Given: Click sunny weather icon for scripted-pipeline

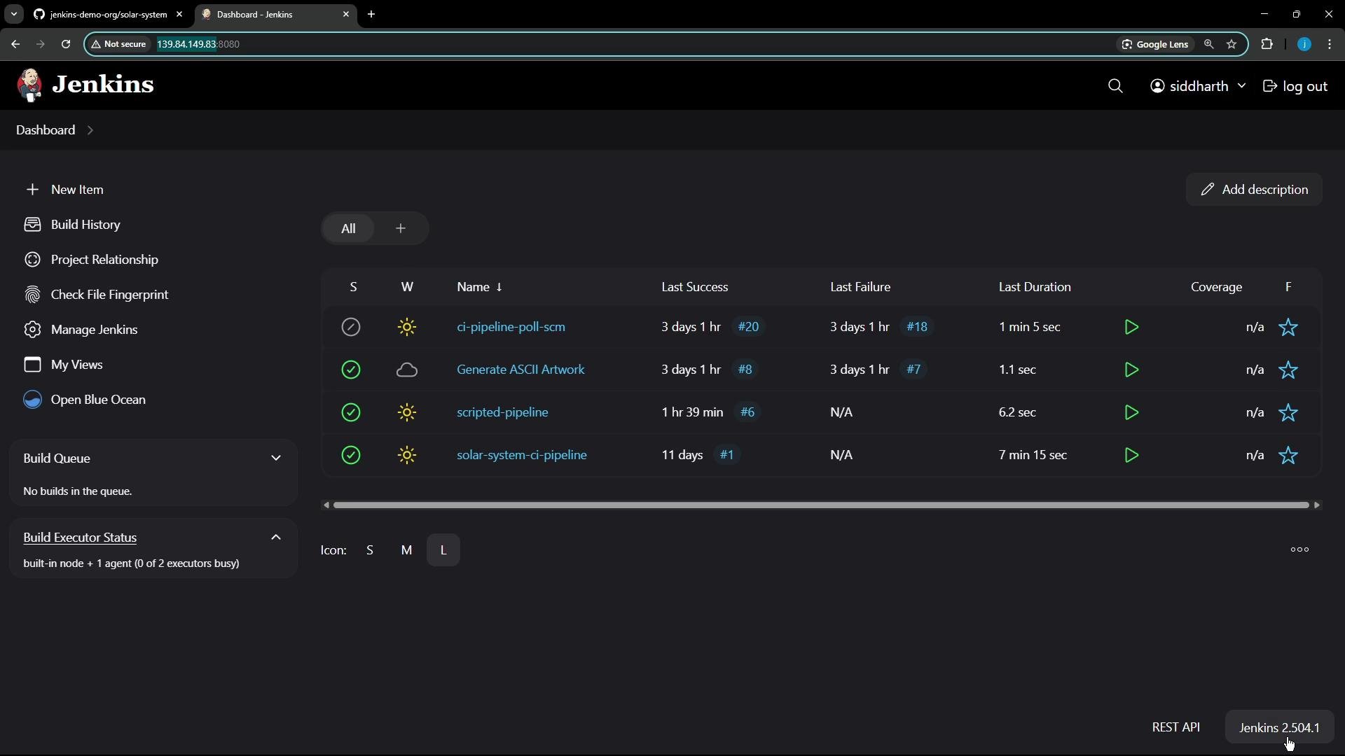Looking at the screenshot, I should (x=407, y=412).
